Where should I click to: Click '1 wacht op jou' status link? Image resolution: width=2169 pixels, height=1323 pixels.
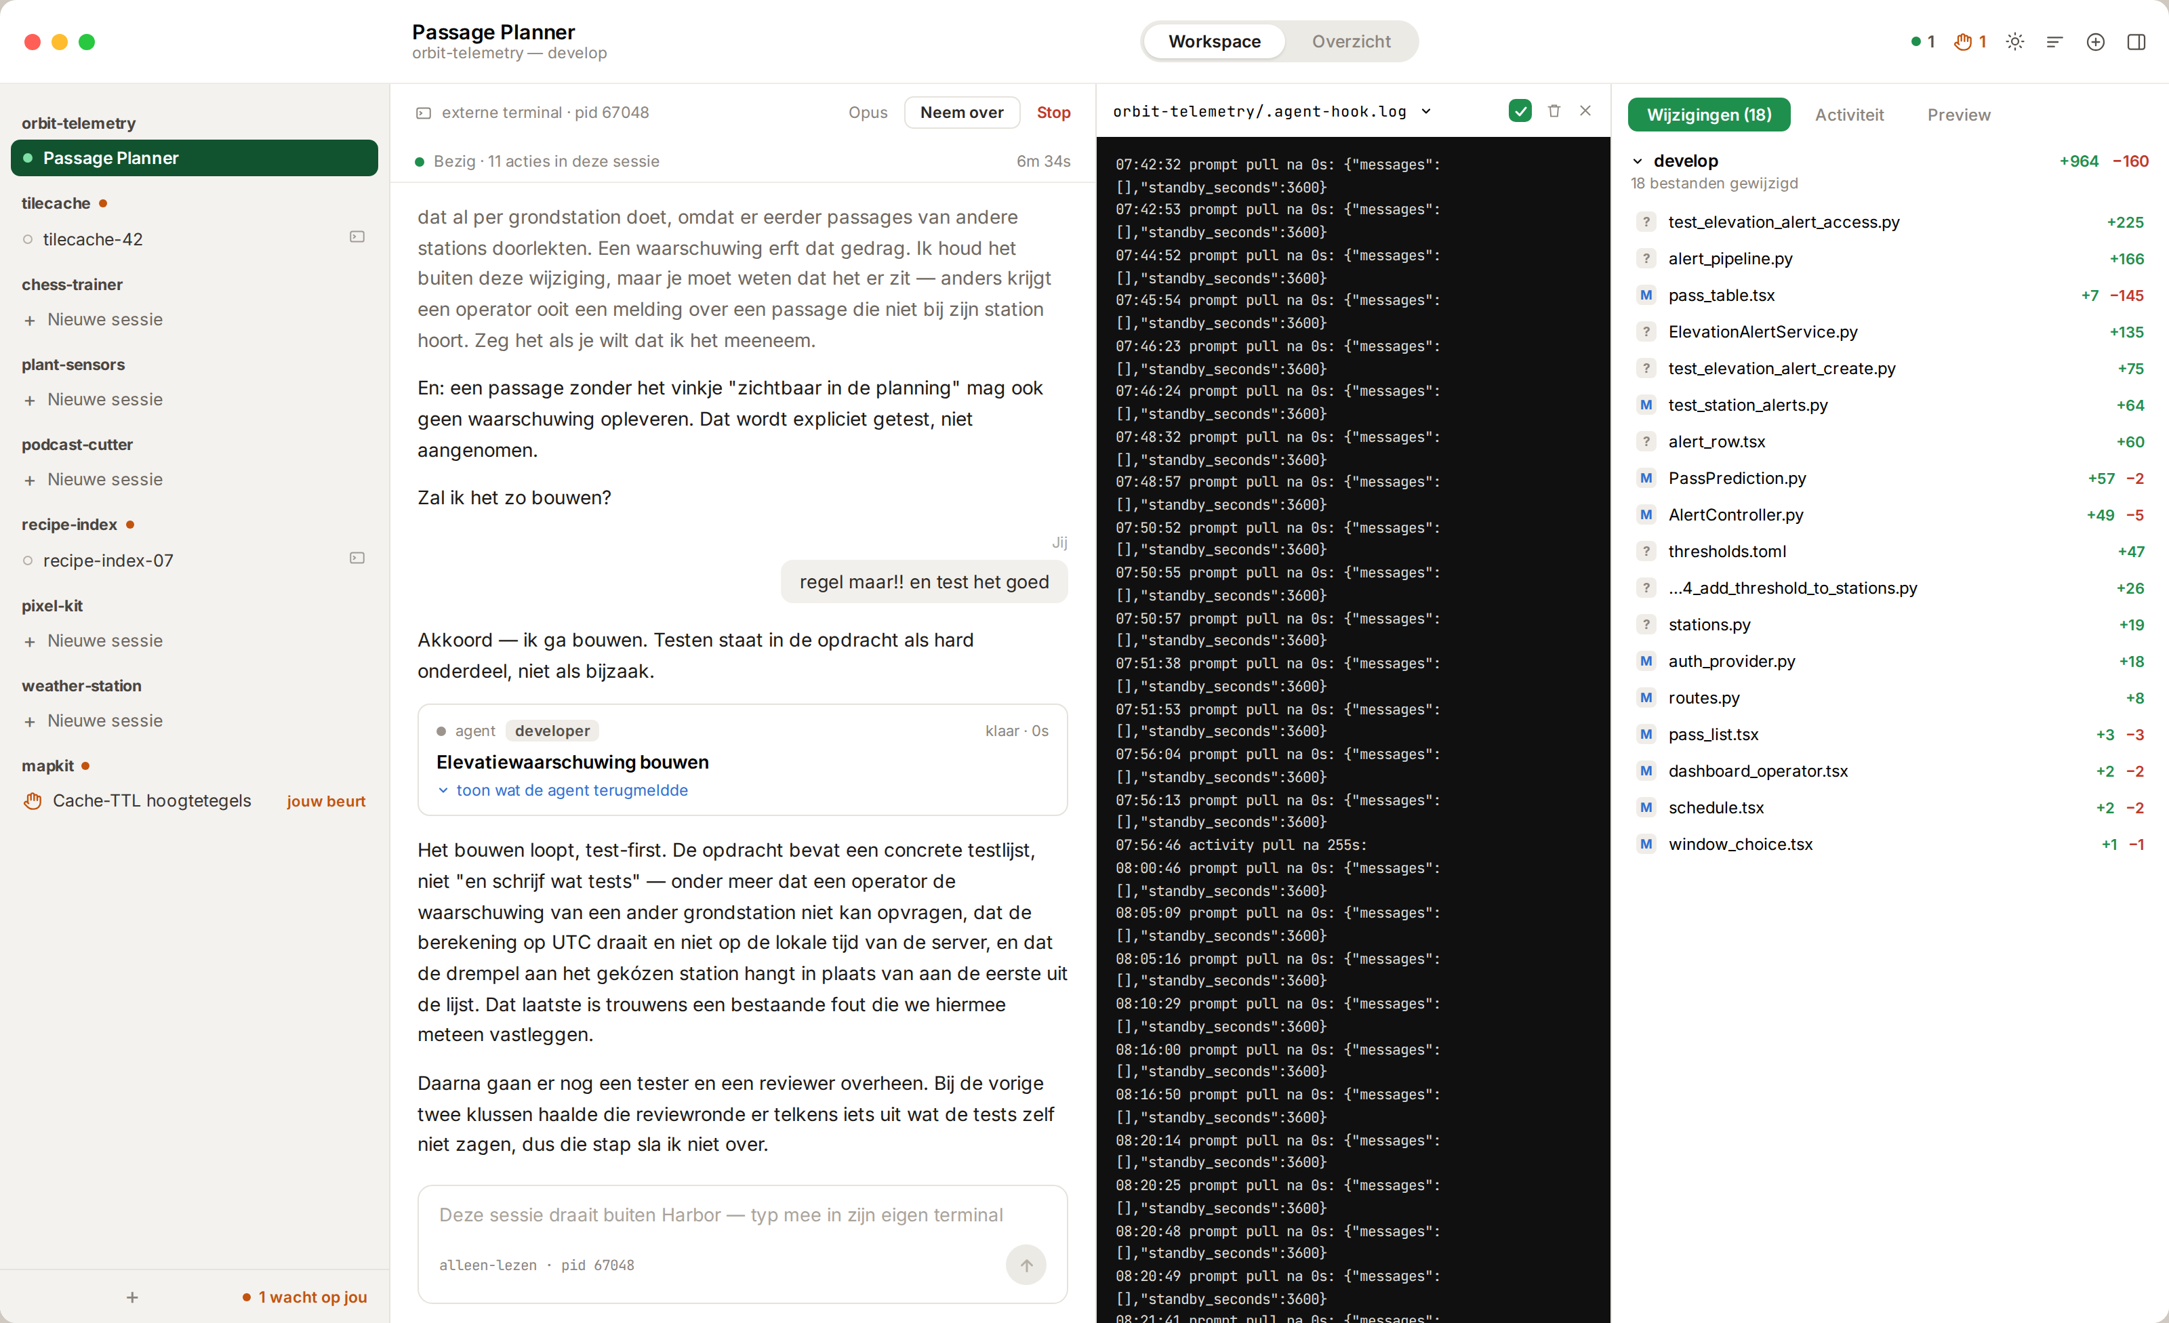(x=304, y=1297)
